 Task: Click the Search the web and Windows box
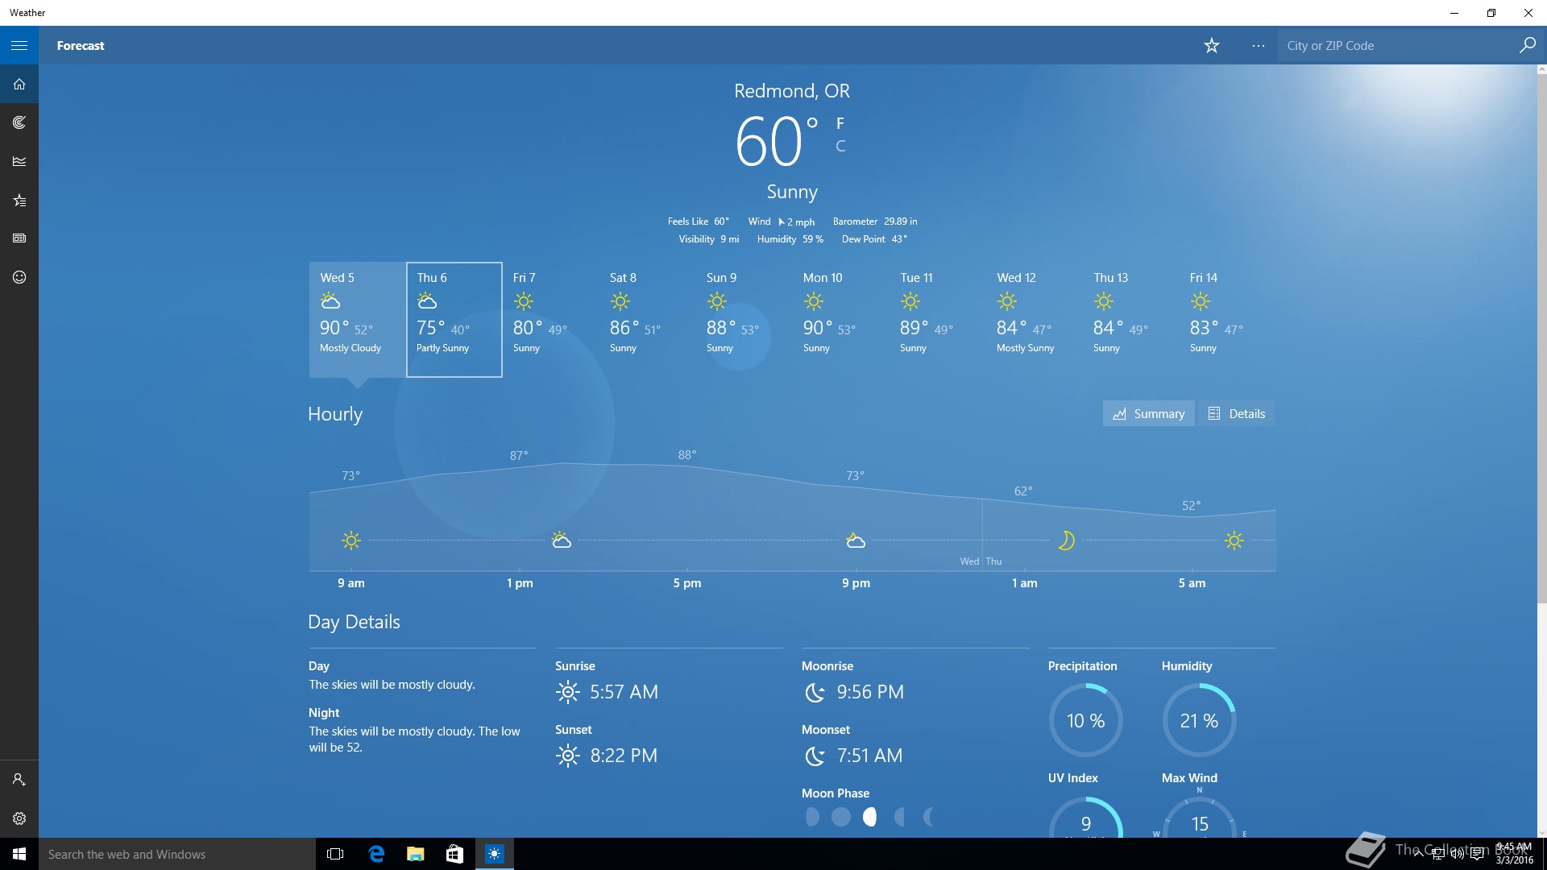(177, 854)
